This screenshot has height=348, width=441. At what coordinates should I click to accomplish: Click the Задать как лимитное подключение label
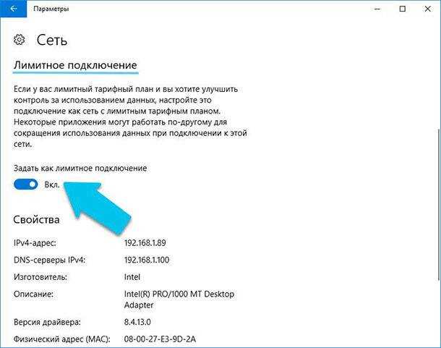coord(80,169)
